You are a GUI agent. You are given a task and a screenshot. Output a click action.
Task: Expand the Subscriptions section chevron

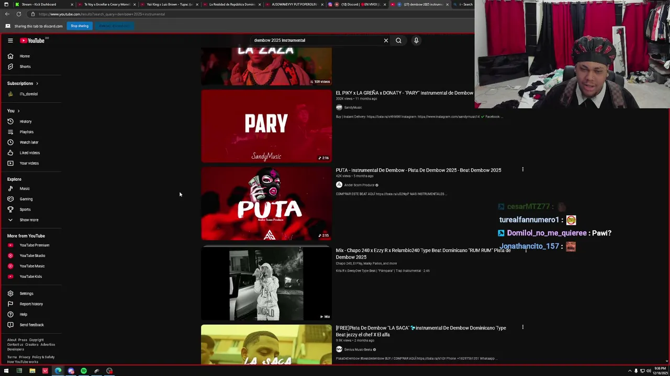click(37, 84)
